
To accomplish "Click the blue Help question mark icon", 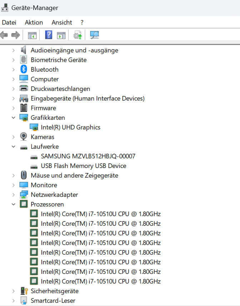I will point(49,35).
